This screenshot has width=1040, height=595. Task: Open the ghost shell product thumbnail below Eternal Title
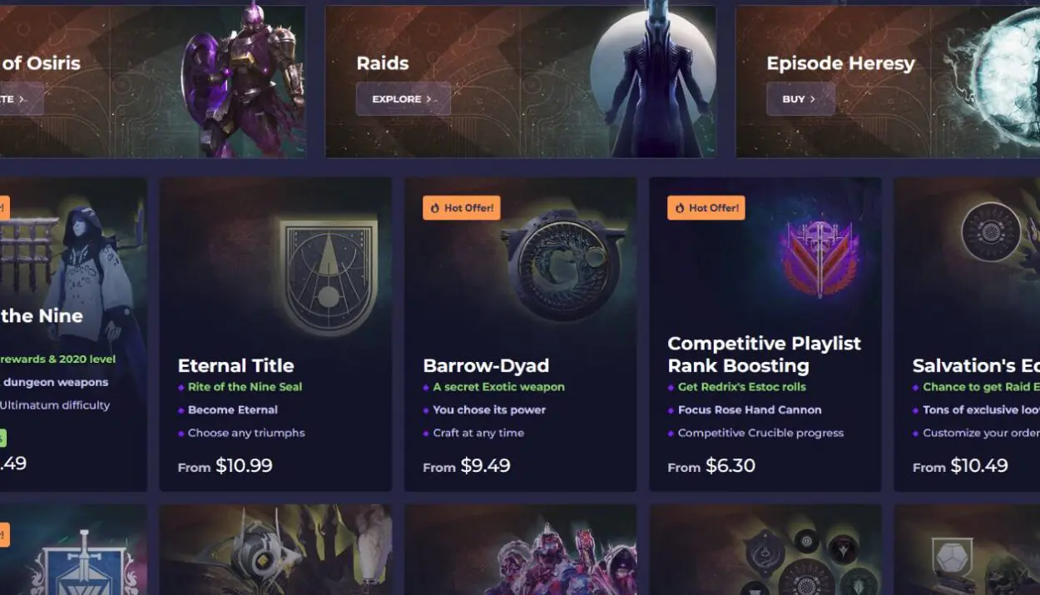pyautogui.click(x=275, y=549)
